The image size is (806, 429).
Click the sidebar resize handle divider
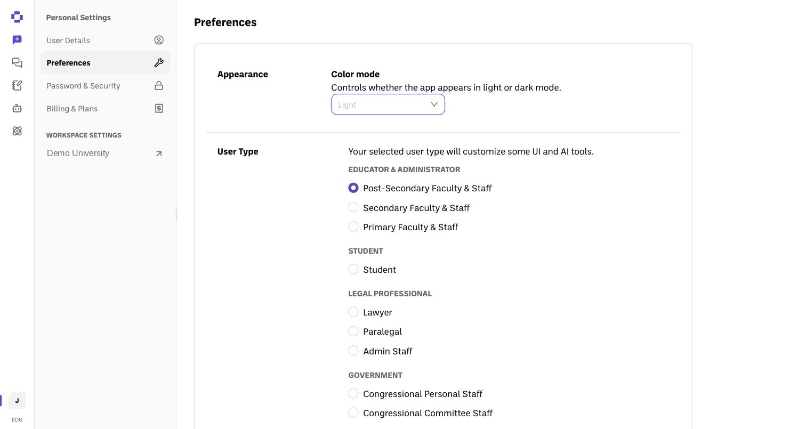click(176, 214)
